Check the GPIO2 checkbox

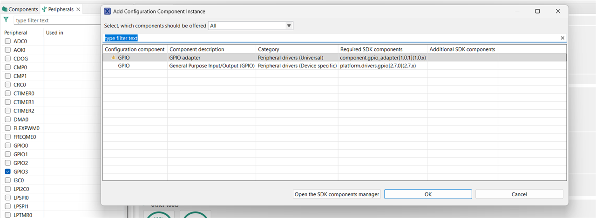[x=7, y=163]
